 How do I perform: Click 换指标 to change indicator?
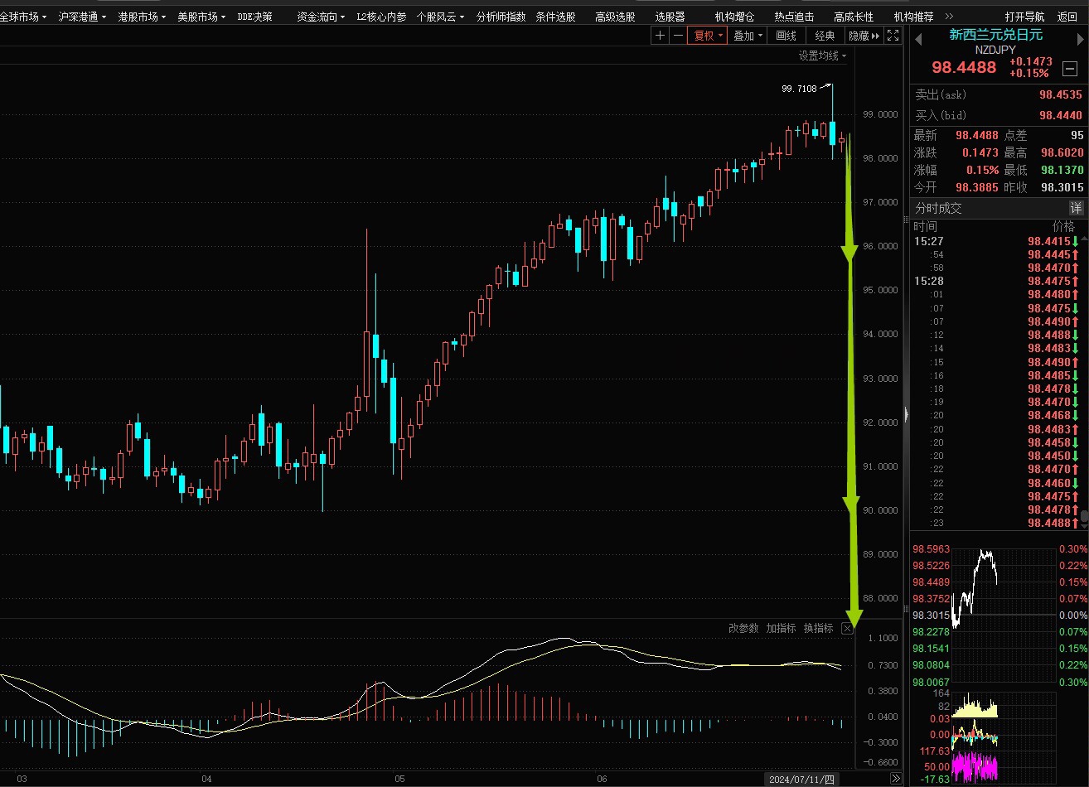click(x=818, y=628)
